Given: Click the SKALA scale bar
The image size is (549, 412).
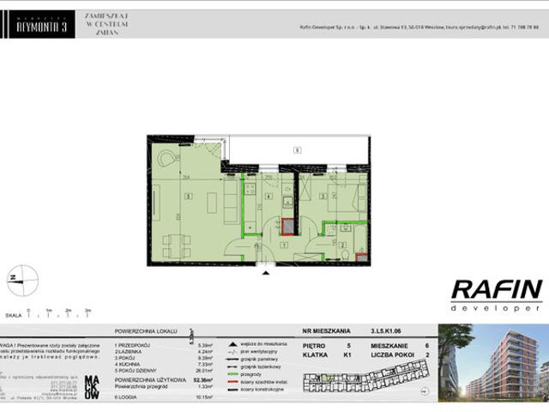Looking at the screenshot, I should click(49, 313).
